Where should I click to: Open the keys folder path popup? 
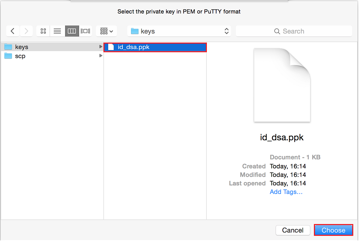tap(179, 31)
